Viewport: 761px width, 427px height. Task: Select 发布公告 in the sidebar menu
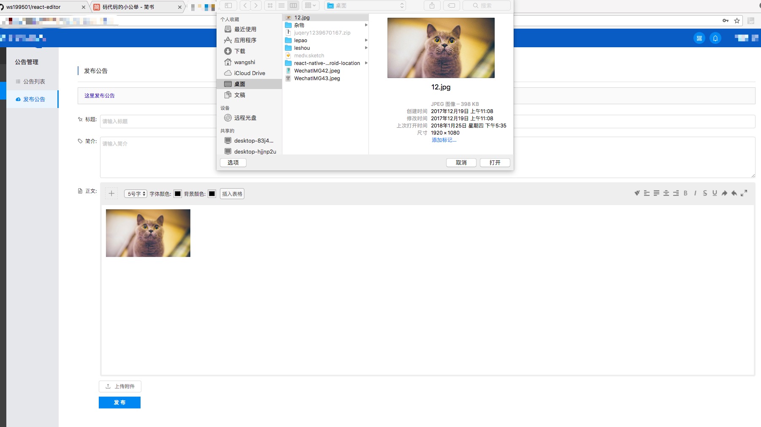click(32, 99)
